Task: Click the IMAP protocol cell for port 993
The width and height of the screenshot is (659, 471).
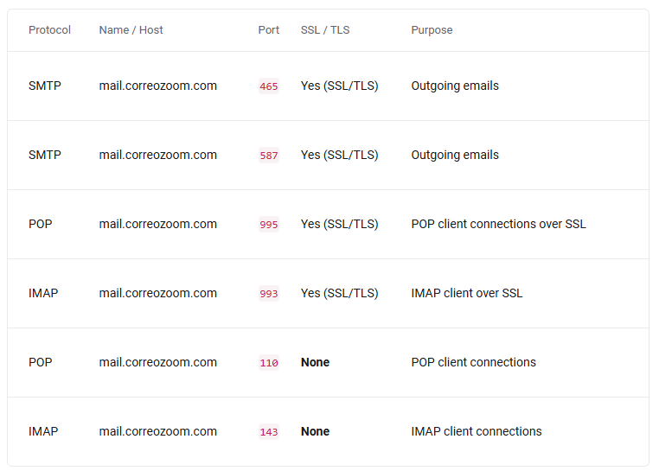Action: tap(43, 293)
